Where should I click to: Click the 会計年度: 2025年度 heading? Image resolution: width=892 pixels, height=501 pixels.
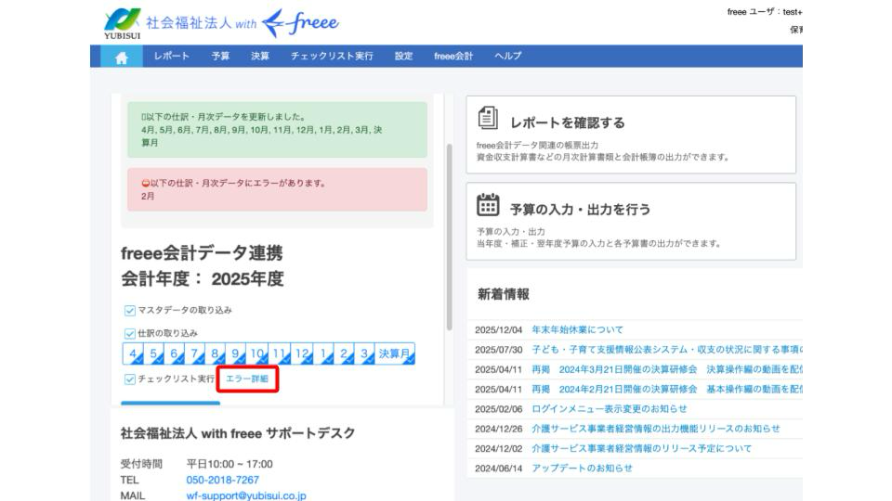202,279
